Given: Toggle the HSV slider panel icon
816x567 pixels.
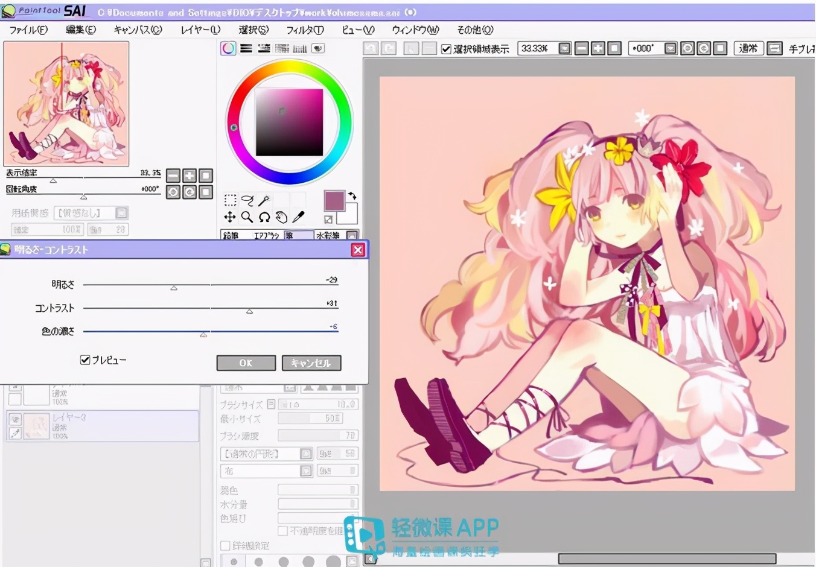Looking at the screenshot, I should click(x=264, y=49).
